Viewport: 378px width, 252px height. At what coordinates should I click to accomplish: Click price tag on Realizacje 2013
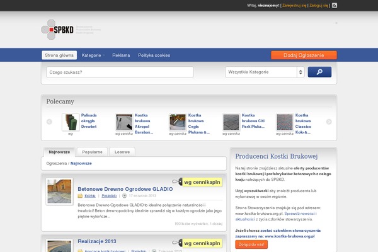pyautogui.click(x=197, y=243)
